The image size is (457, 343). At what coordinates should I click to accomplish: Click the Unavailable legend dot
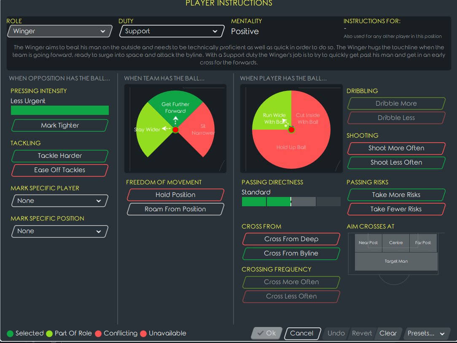coord(143,334)
